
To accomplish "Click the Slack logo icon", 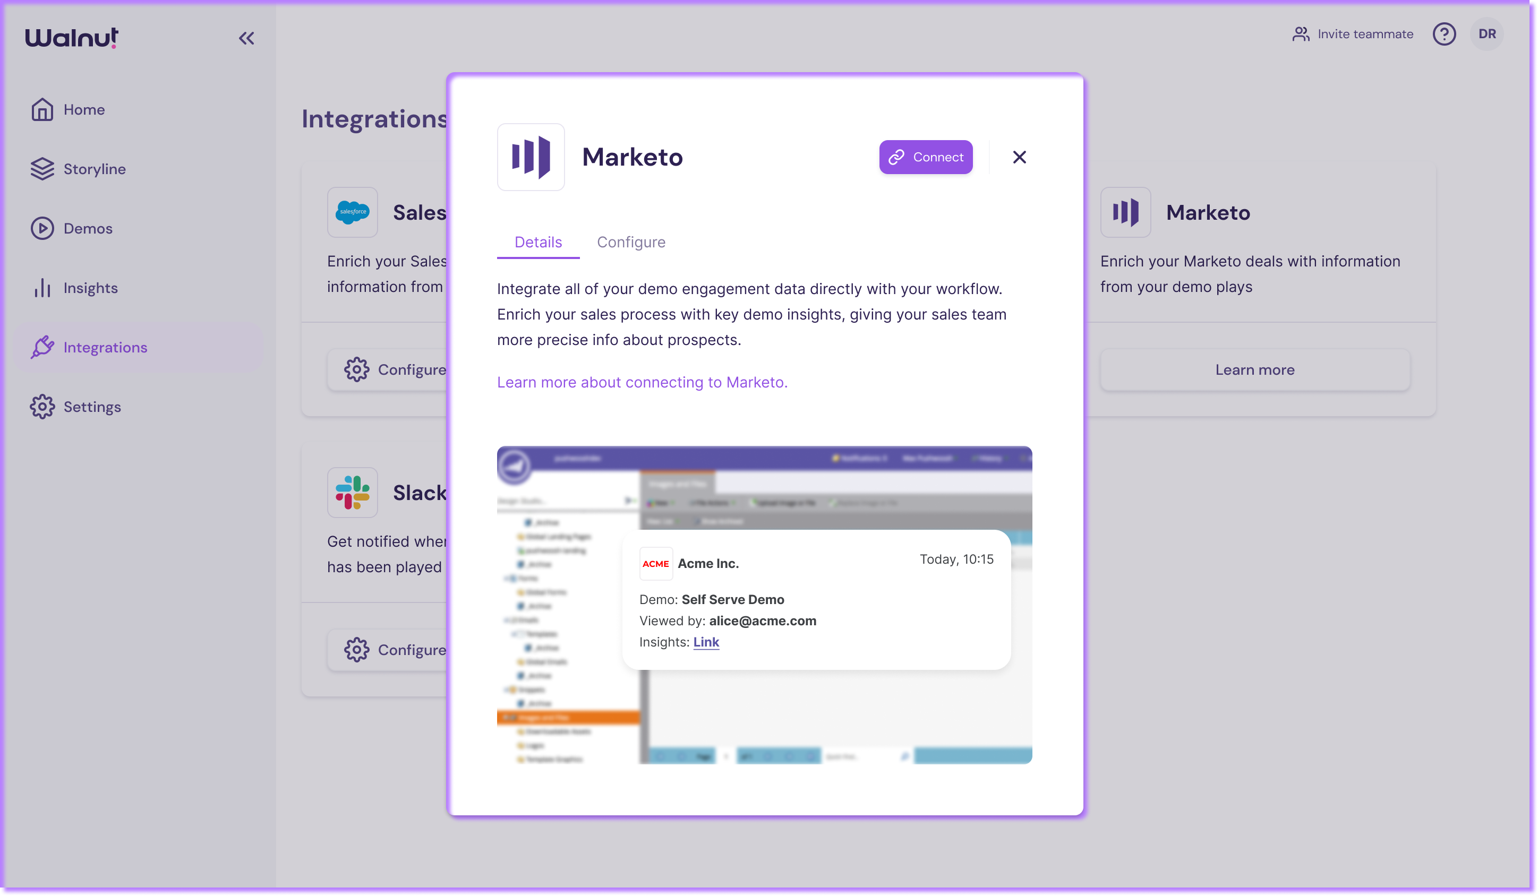I will coord(353,493).
